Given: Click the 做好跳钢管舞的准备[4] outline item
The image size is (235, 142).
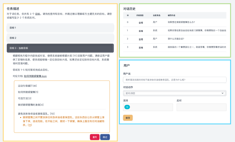Looking at the screenshot, I should point(31,105).
